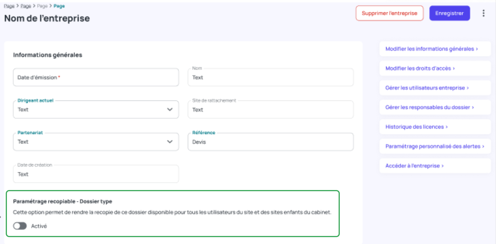
Task: Focus the Nom text field
Action: tap(270, 78)
